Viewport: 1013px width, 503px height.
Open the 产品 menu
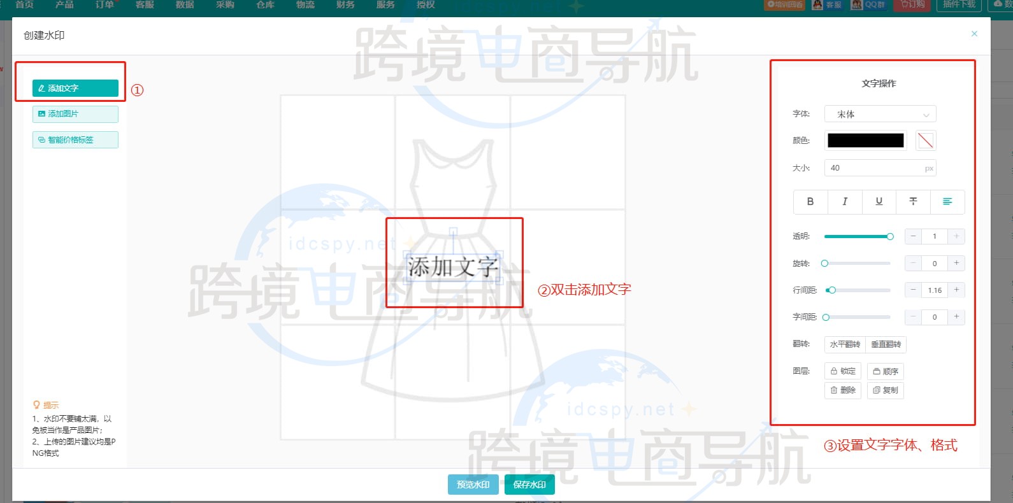(x=64, y=4)
